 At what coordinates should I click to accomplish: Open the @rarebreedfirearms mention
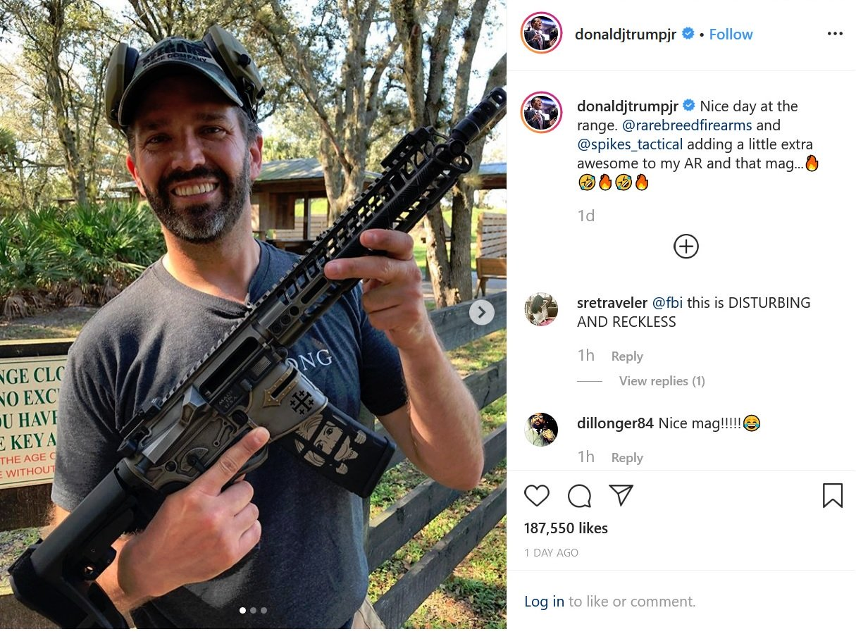tap(688, 125)
